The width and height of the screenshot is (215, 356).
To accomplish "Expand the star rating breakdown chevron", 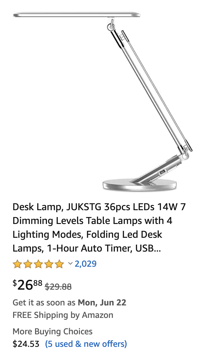I will 70,264.
